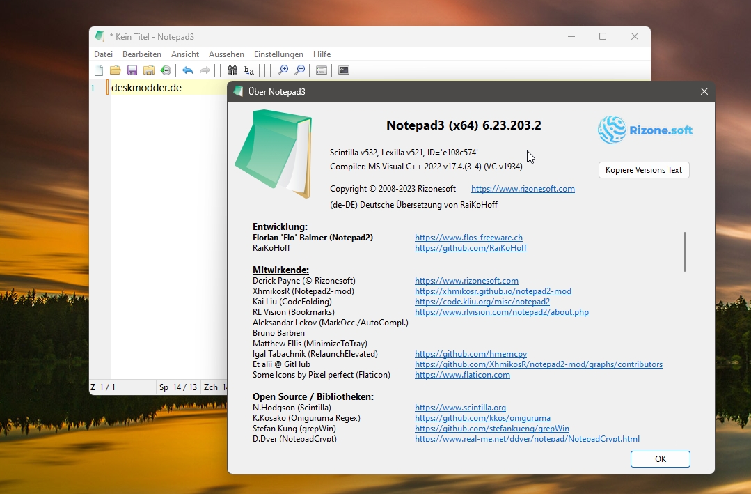Viewport: 751px width, 494px height.
Task: Click the scheme list window icon in the toolbar
Action: tap(322, 70)
